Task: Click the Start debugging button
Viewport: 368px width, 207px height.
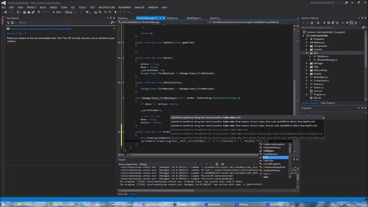Action: (57, 12)
